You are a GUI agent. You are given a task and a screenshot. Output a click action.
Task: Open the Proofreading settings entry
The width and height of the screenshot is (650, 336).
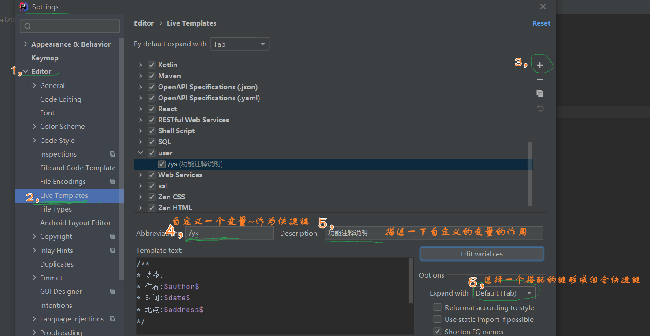point(61,332)
